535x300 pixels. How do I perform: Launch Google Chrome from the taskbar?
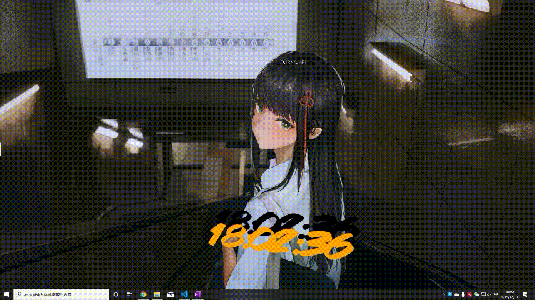click(143, 294)
